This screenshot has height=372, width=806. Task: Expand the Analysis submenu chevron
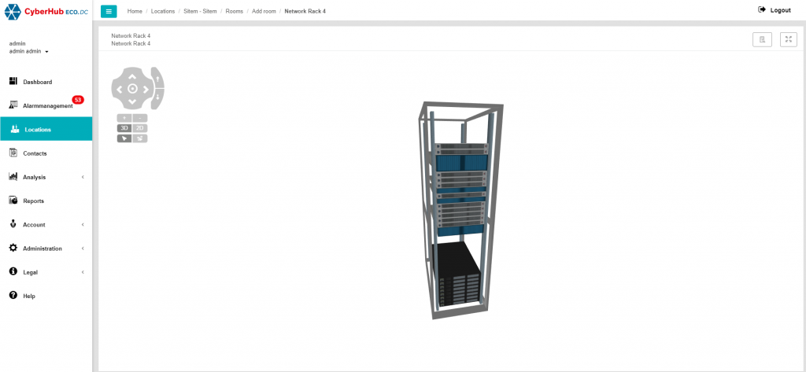pos(83,177)
